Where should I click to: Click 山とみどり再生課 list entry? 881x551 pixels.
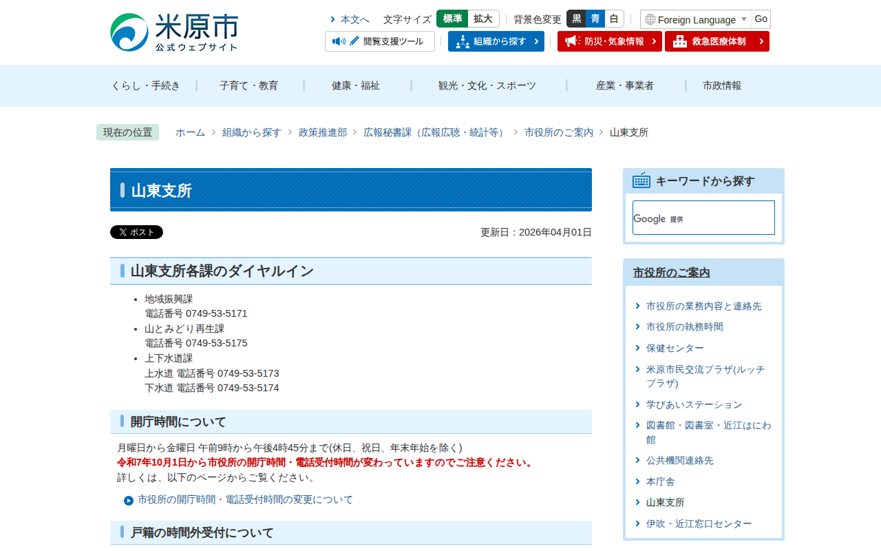pyautogui.click(x=184, y=329)
